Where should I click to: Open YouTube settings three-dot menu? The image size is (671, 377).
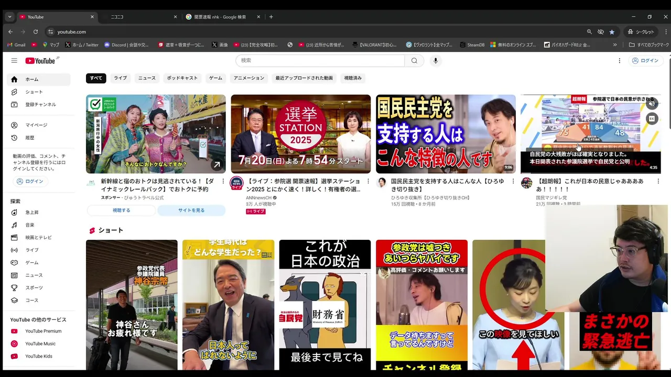click(x=619, y=61)
